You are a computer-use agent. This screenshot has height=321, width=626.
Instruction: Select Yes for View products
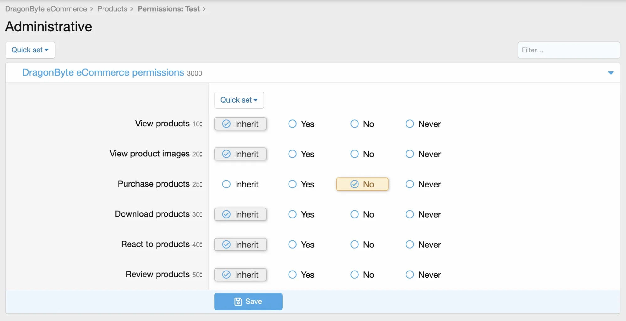pos(301,124)
